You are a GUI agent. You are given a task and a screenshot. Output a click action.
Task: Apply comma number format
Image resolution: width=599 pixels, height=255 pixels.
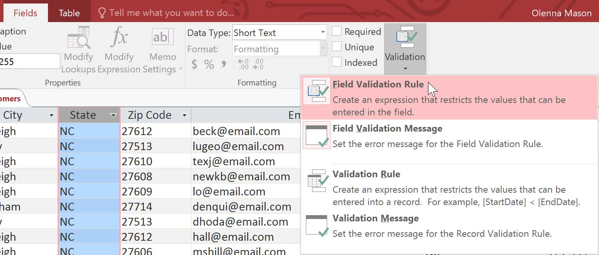223,65
